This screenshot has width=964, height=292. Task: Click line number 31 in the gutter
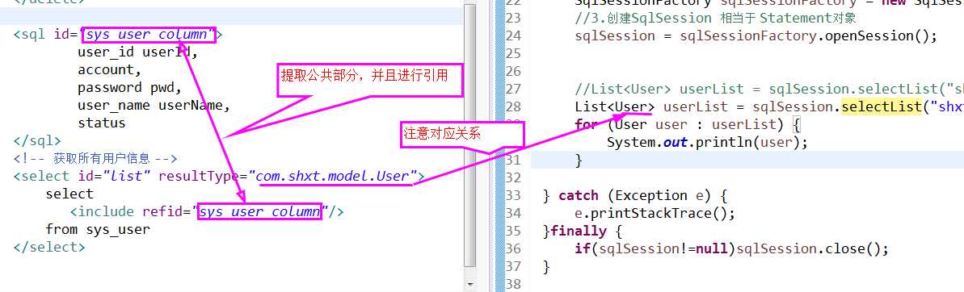[513, 160]
